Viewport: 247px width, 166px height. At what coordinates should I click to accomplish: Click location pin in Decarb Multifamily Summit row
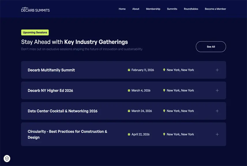164,70
